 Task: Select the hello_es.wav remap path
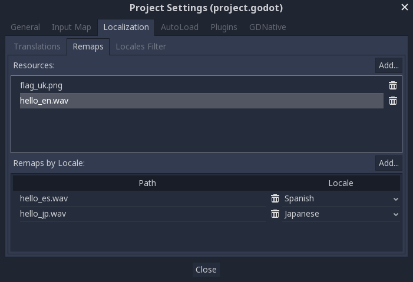pos(44,198)
